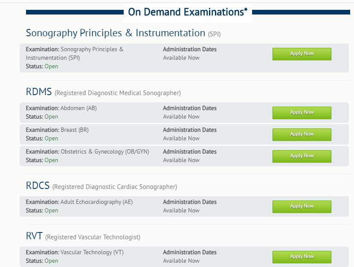The height and width of the screenshot is (267, 354).
Task: Click the RDMS section heading
Action: (39, 92)
